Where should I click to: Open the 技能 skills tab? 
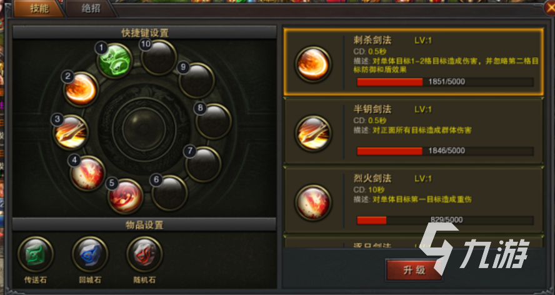point(39,9)
